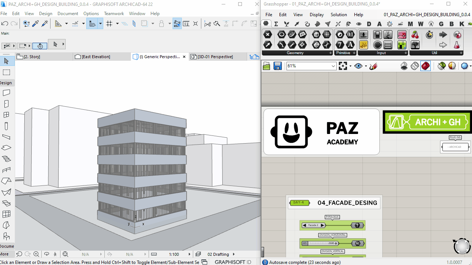Click the editing plane display icon
The width and height of the screenshot is (472, 265).
125,24
